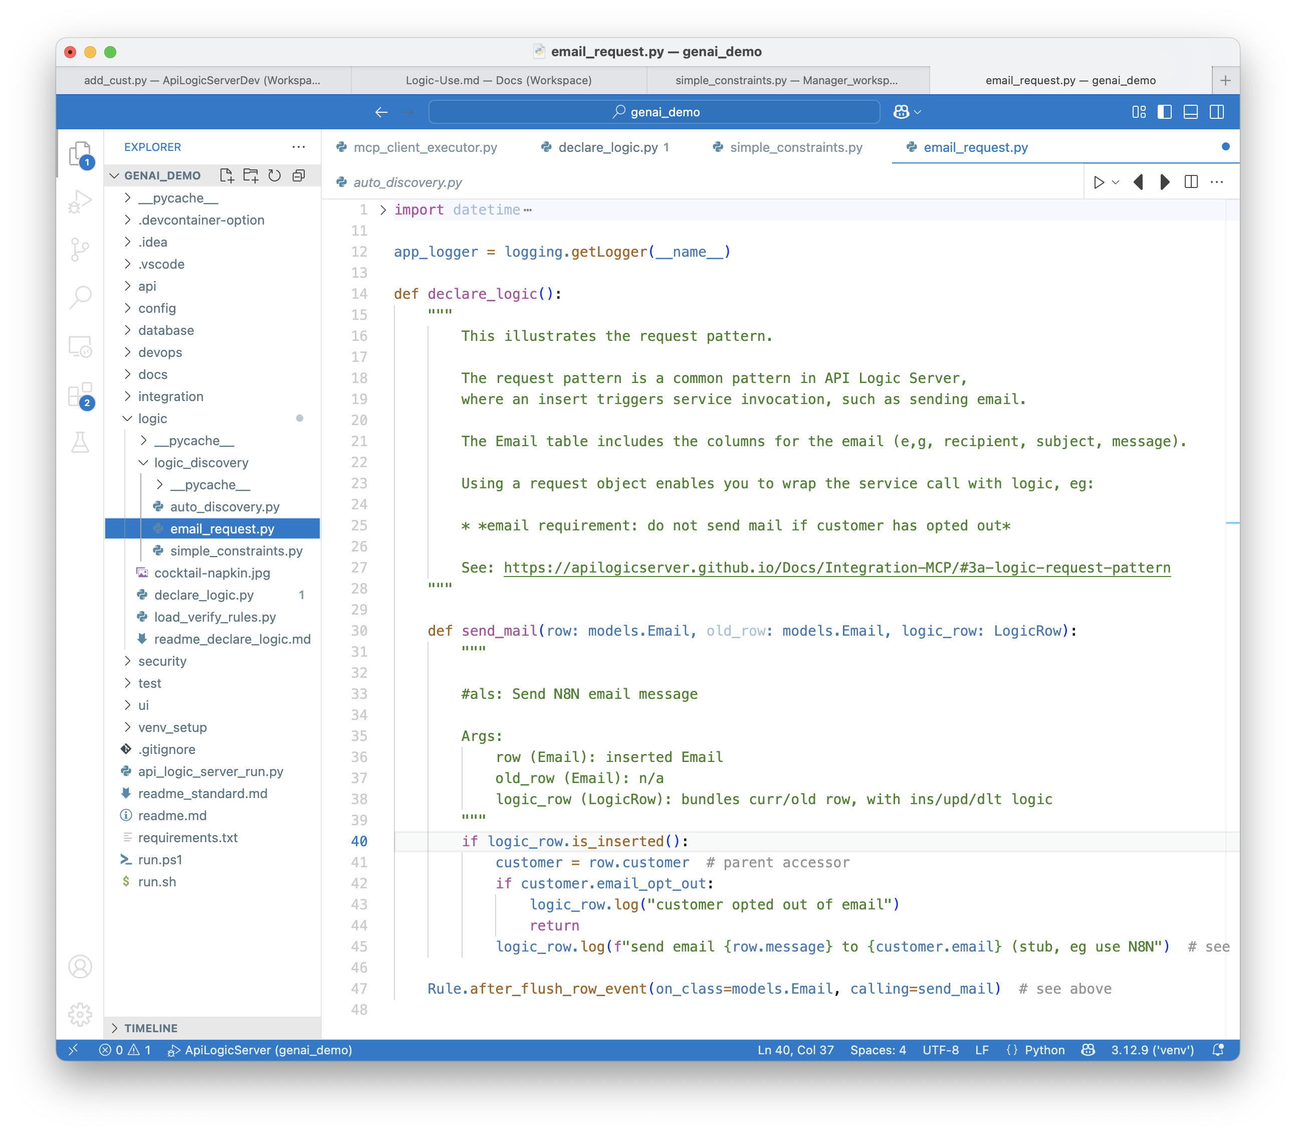Open Remote Explorer view
Viewport: 1296px width, 1135px height.
pyautogui.click(x=80, y=346)
